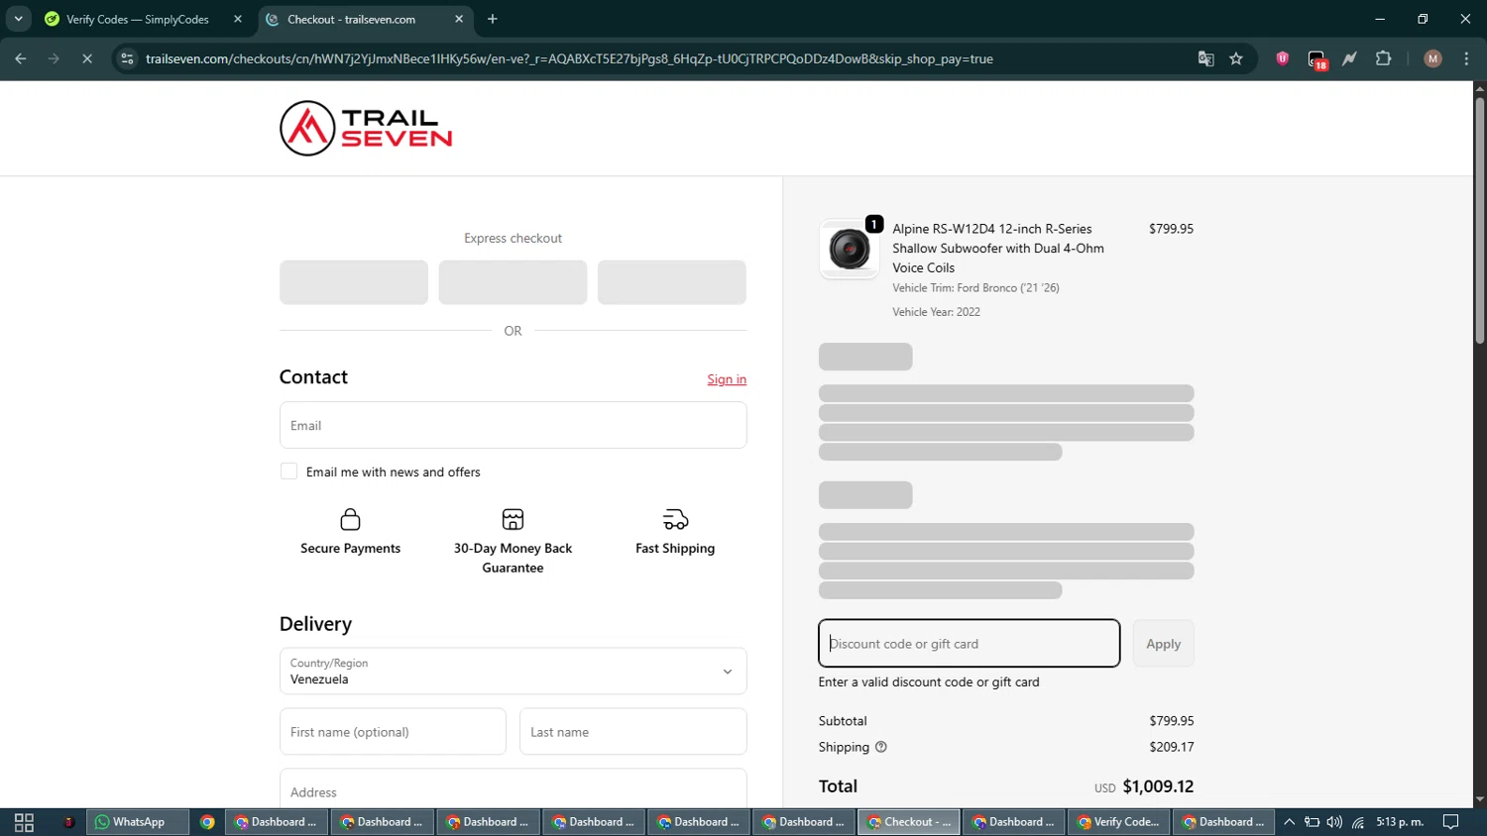This screenshot has height=836, width=1487.
Task: Open the Extensions puzzle piece menu
Action: click(1384, 58)
